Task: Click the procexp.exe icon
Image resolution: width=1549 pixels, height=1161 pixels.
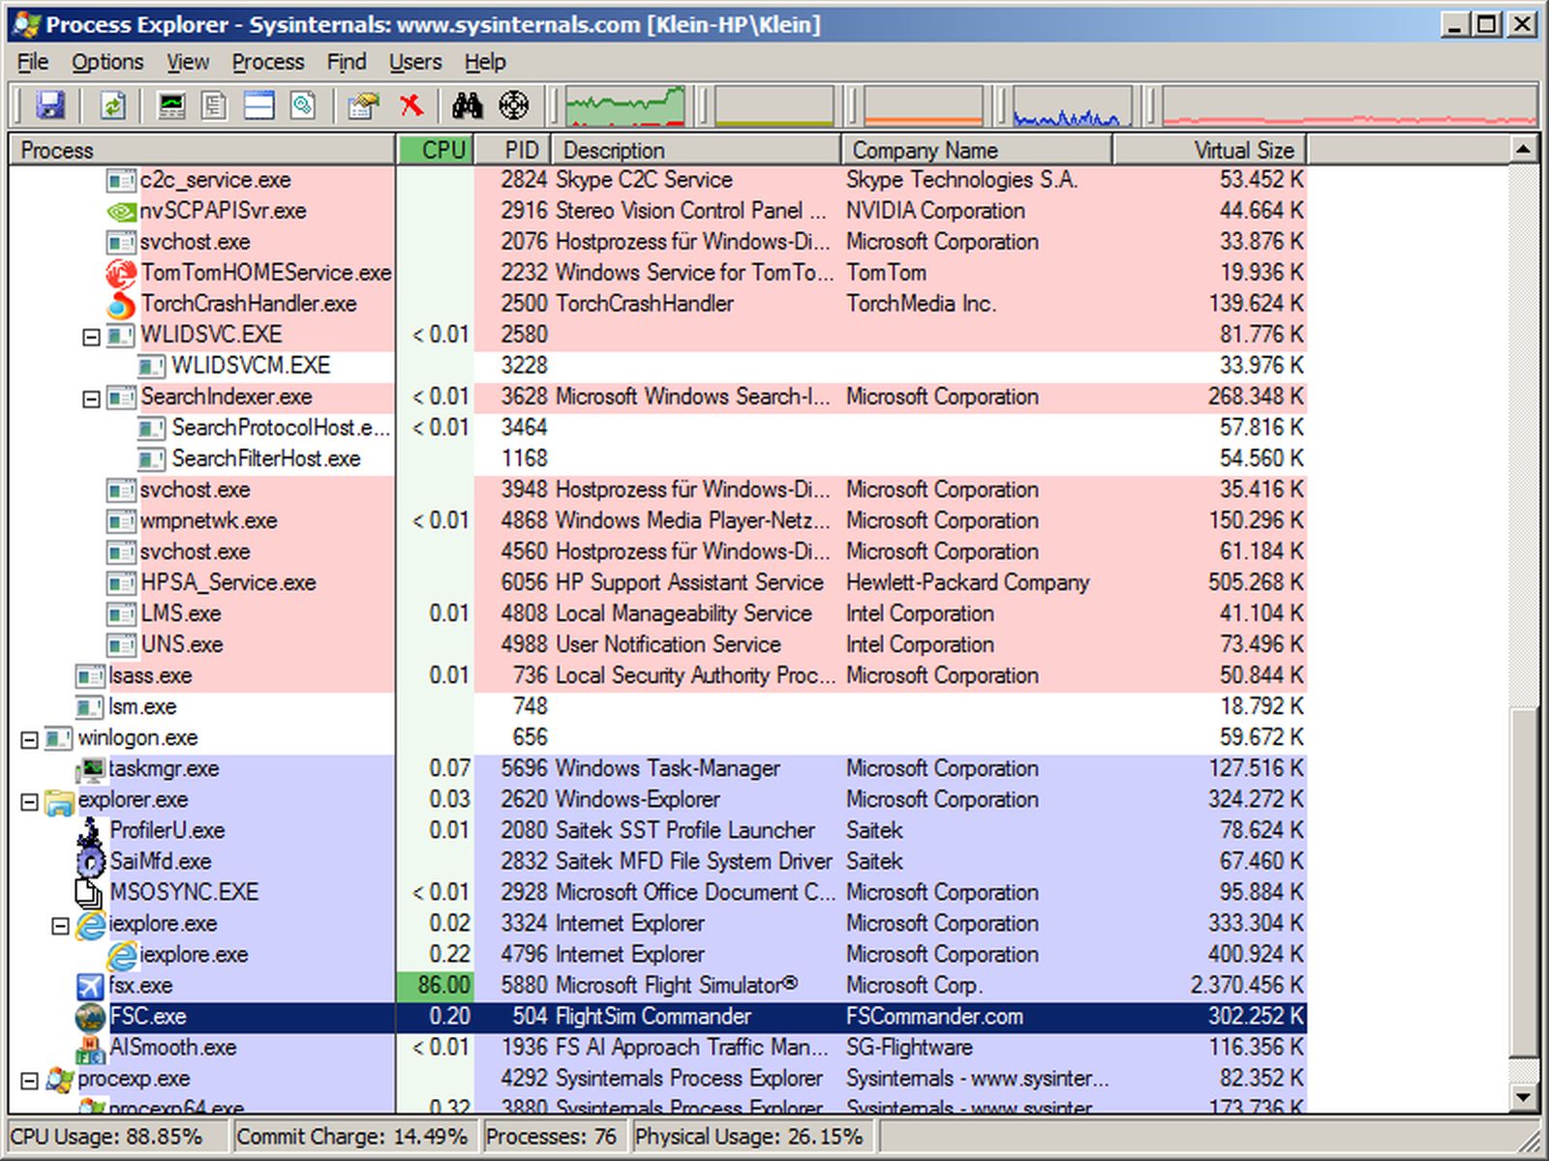Action: coord(60,1079)
